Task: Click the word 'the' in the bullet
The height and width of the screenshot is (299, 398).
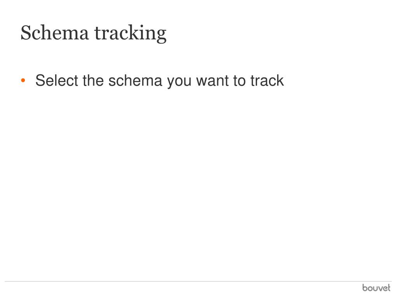Action: point(93,80)
